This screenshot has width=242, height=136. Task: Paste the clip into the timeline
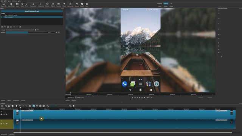pyautogui.click(x=12, y=106)
